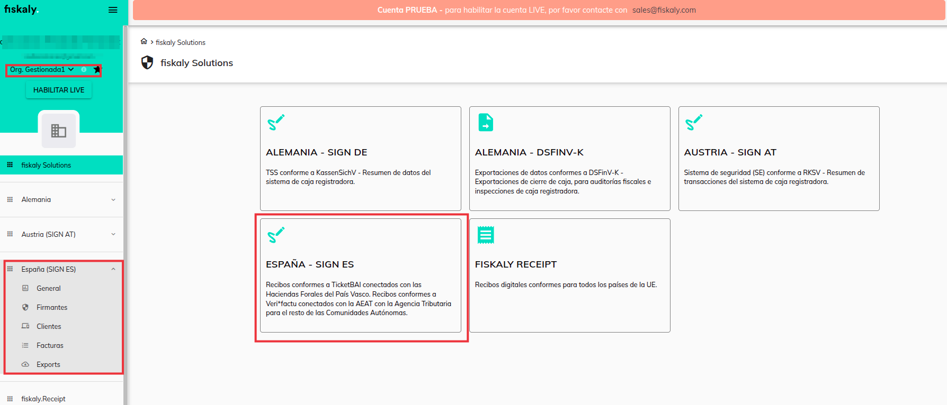This screenshot has height=405, width=947.
Task: Click the Firmantes shield icon
Action: pyautogui.click(x=25, y=307)
